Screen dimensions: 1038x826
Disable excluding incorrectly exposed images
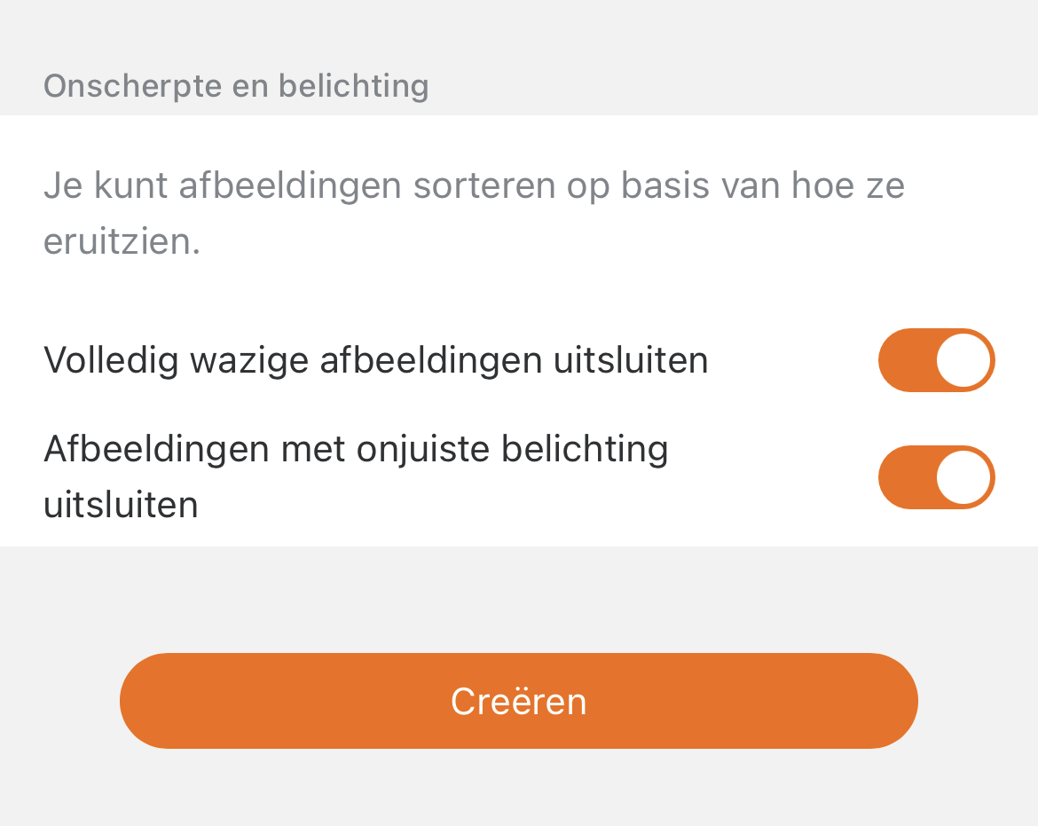click(936, 477)
